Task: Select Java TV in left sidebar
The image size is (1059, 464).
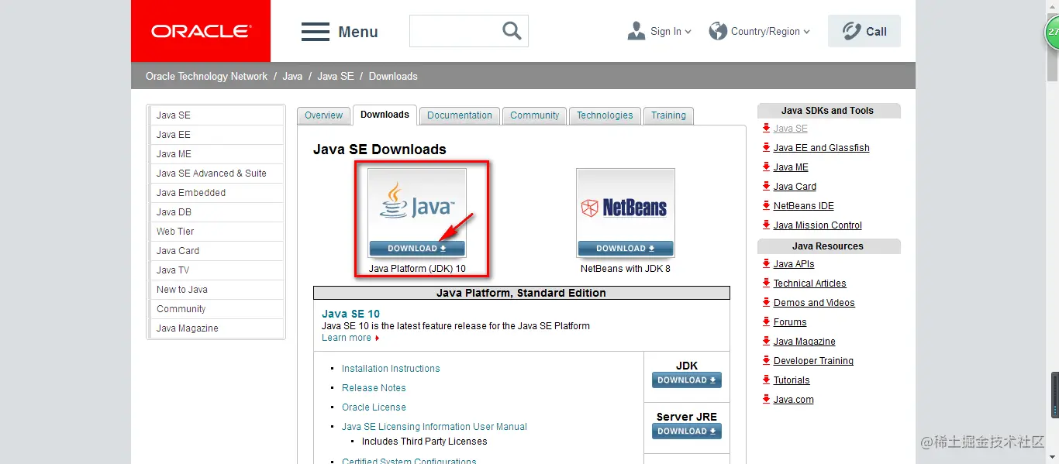Action: click(x=217, y=270)
